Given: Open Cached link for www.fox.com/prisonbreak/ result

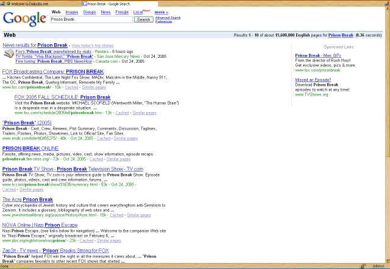Looking at the screenshot, I should pos(71,87).
